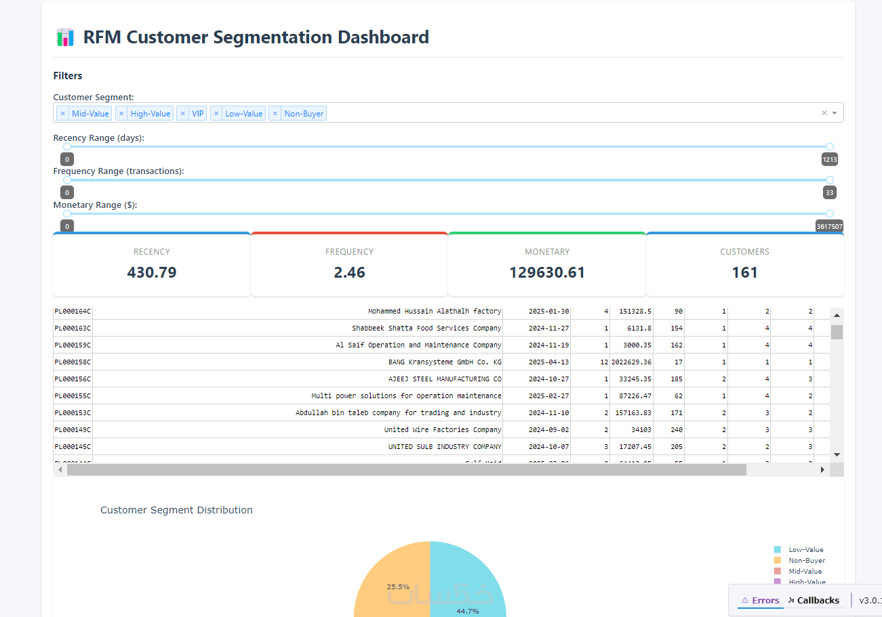Select customer ID PL000159C
The height and width of the screenshot is (617, 882).
click(73, 345)
